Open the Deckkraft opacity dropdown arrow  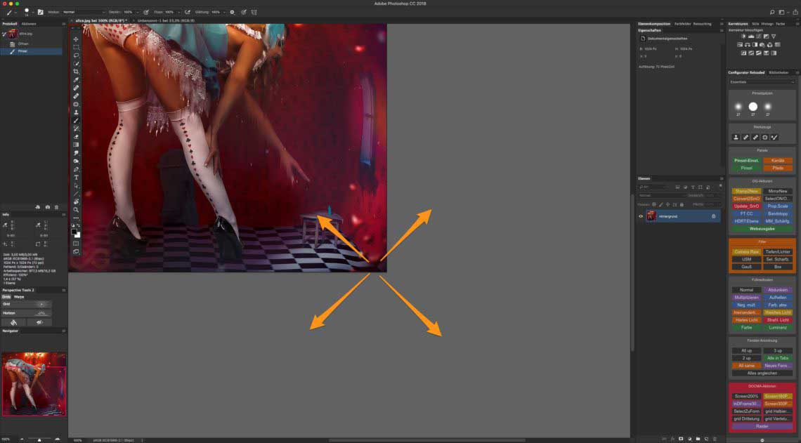[x=138, y=12]
